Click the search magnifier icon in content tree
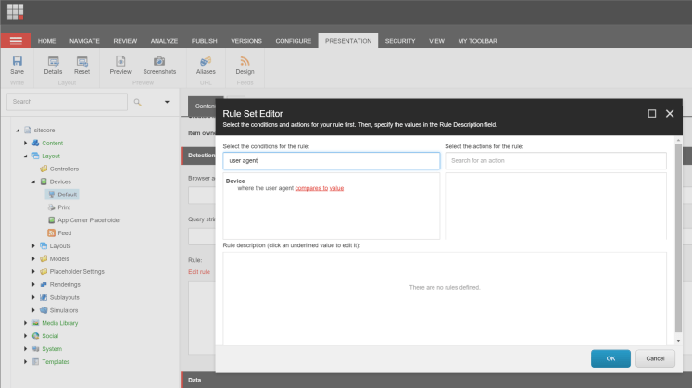Viewport: 692px width, 388px height. (x=138, y=102)
